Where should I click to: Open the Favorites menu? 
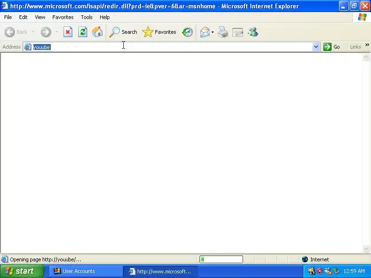(63, 17)
